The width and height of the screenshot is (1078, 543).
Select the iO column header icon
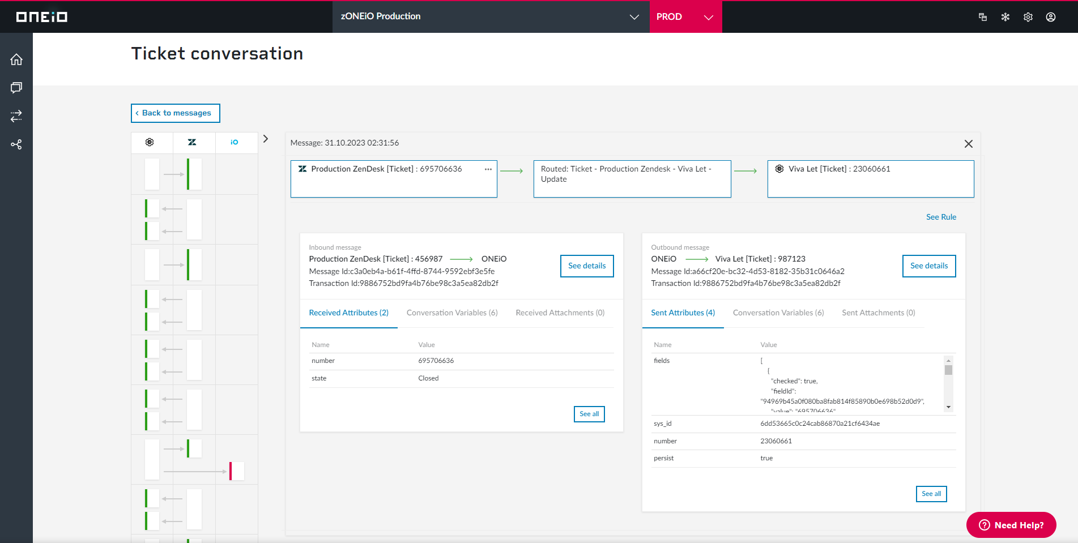pos(235,142)
